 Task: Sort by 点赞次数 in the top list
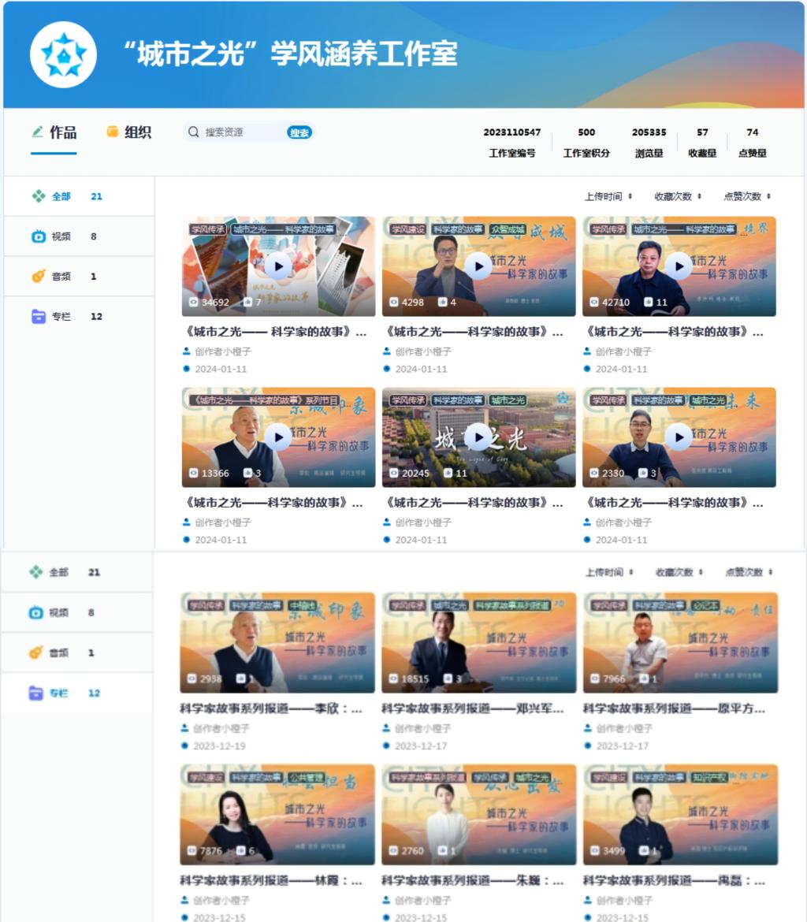pyautogui.click(x=746, y=196)
